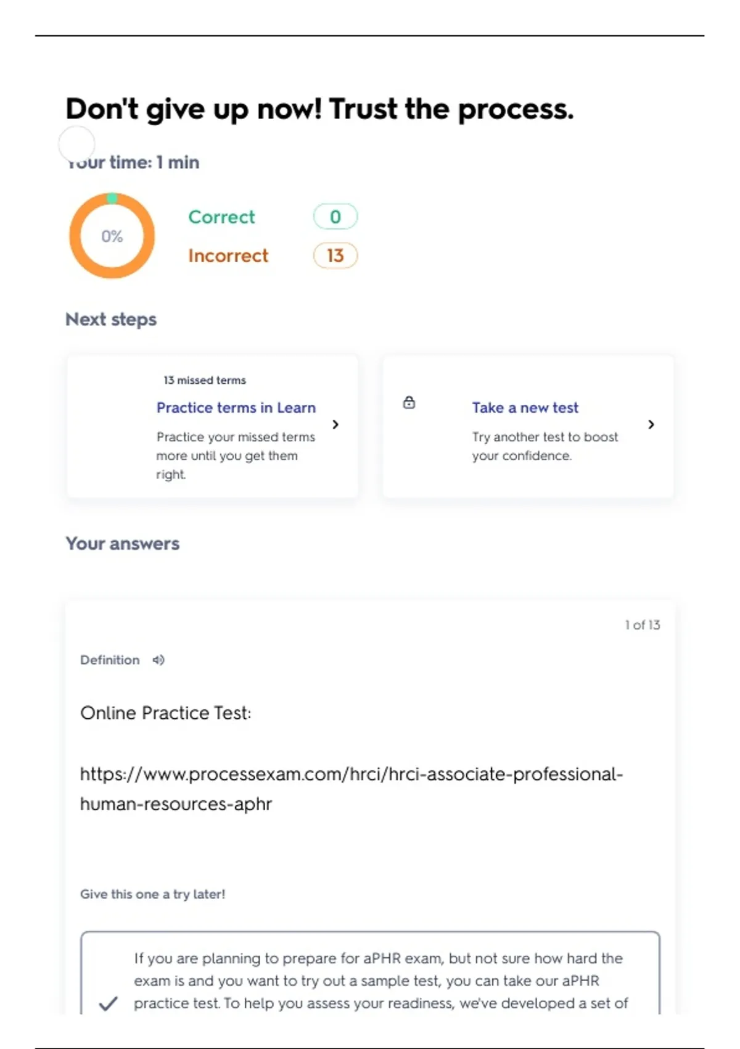Image resolution: width=740 pixels, height=1049 pixels.
Task: Start 'Take a new test'
Action: (525, 408)
